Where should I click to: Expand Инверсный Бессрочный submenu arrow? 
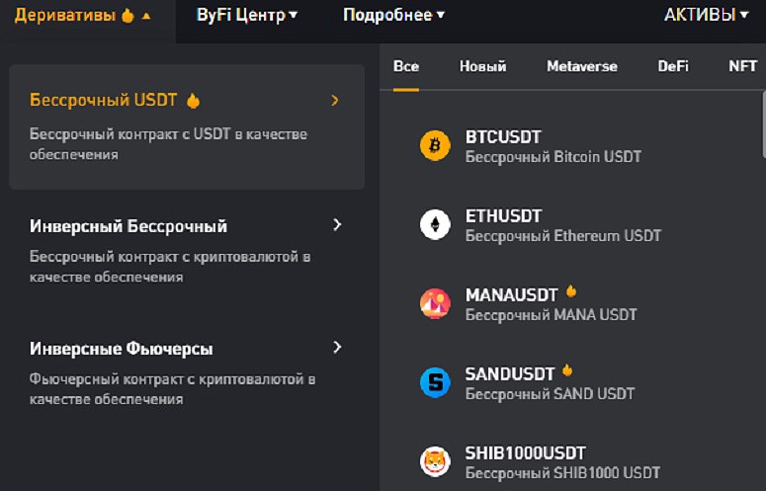point(337,225)
